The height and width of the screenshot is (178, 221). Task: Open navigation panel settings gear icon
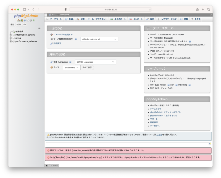[31, 20]
